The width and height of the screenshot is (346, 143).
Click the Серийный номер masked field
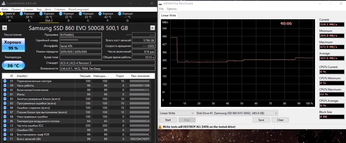pyautogui.click(x=81, y=40)
